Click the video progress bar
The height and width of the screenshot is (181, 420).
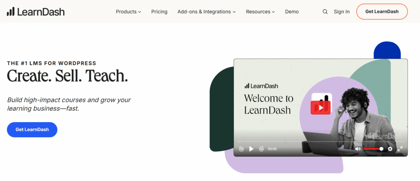coord(320,142)
